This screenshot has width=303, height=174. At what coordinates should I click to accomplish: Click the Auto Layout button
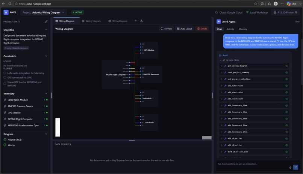pos(185,29)
